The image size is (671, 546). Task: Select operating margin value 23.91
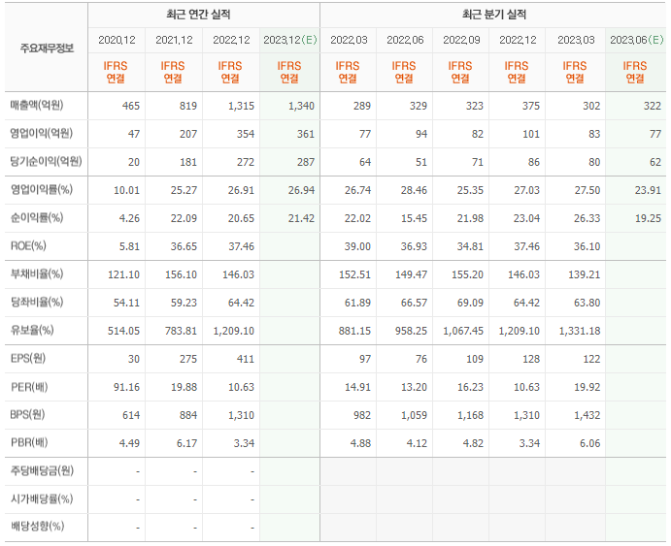click(648, 190)
